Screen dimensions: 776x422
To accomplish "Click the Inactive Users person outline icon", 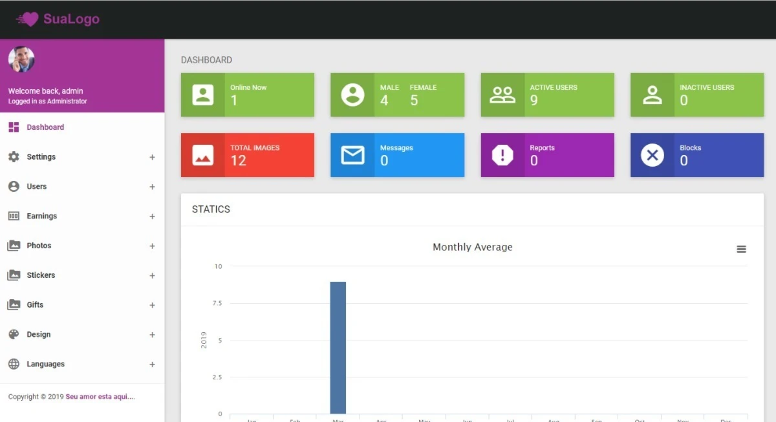I will [652, 95].
